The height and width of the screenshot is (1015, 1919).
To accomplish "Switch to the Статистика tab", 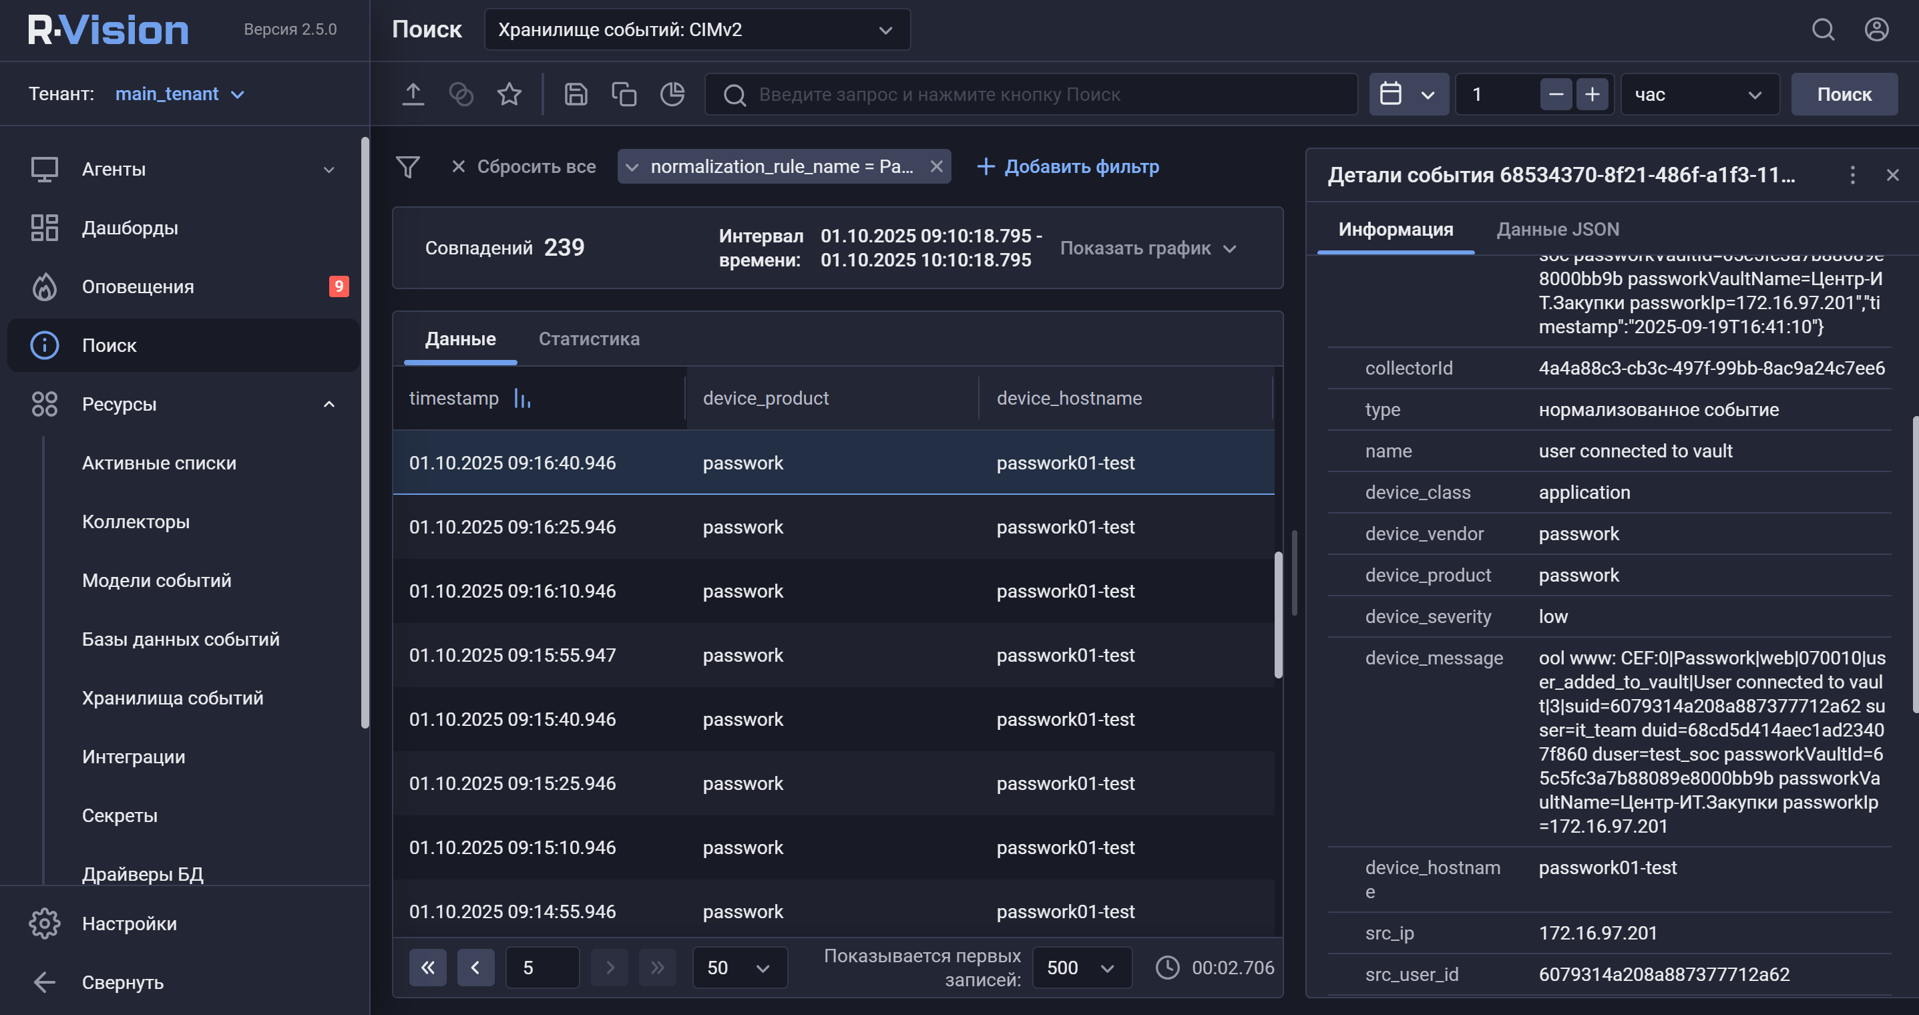I will (x=588, y=339).
